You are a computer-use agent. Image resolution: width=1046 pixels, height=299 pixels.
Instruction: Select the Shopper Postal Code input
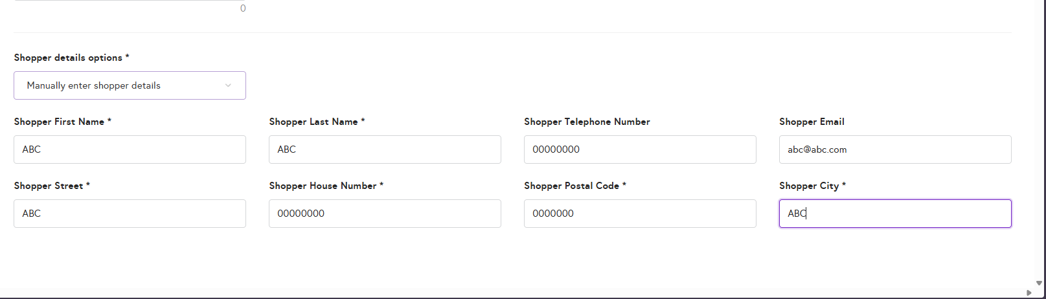pyautogui.click(x=640, y=214)
